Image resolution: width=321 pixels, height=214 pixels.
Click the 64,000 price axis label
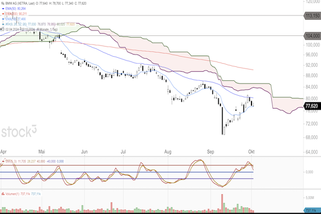coord(311,152)
